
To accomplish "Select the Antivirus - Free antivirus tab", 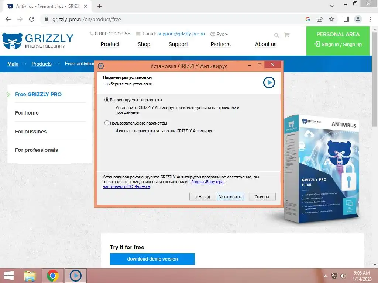I will 48,6.
